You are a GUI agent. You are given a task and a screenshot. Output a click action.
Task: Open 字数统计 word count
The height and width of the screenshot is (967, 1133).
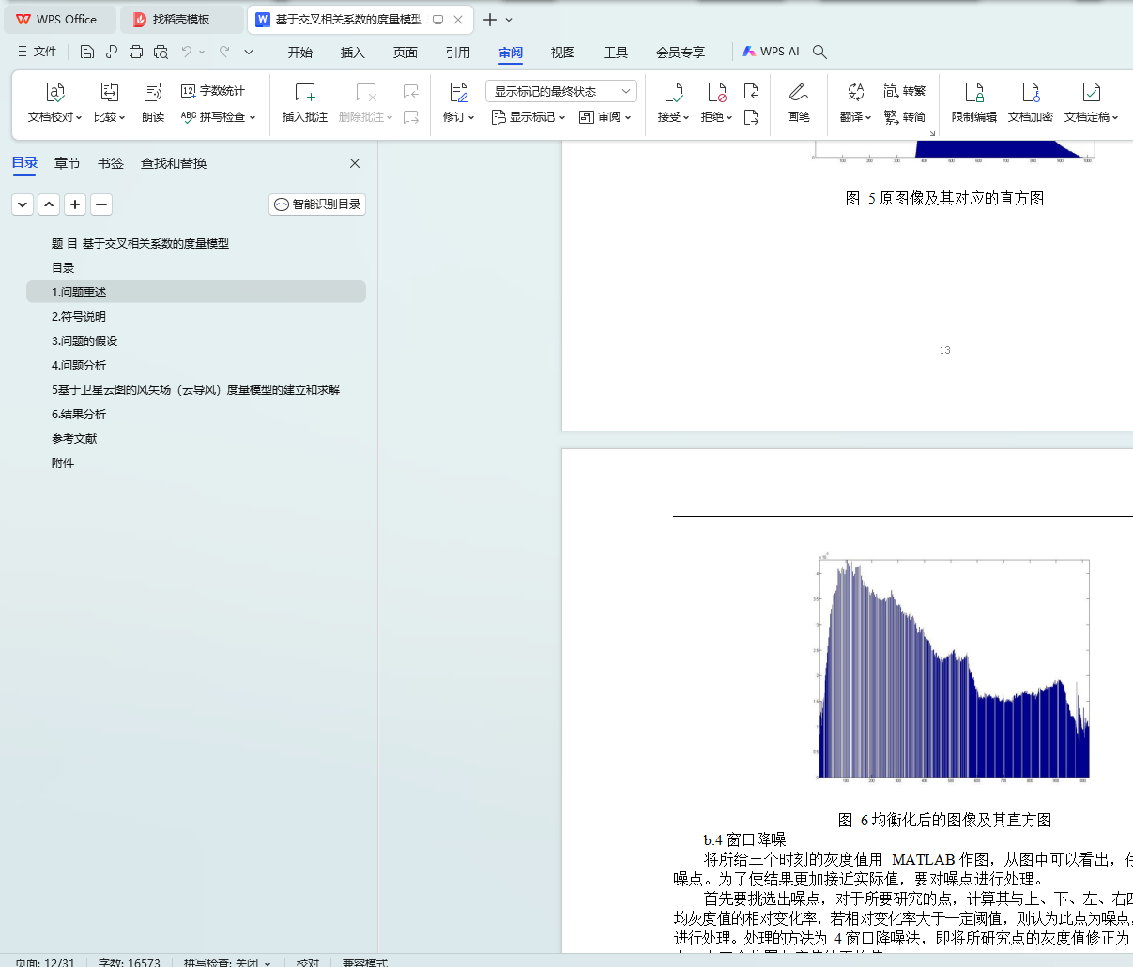pos(213,91)
